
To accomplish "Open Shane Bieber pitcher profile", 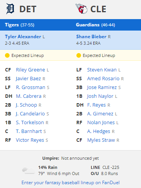I will (x=91, y=37).
